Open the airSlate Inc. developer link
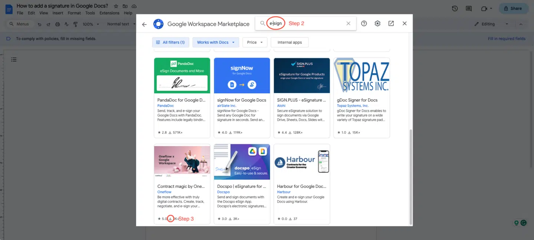 coord(227,106)
